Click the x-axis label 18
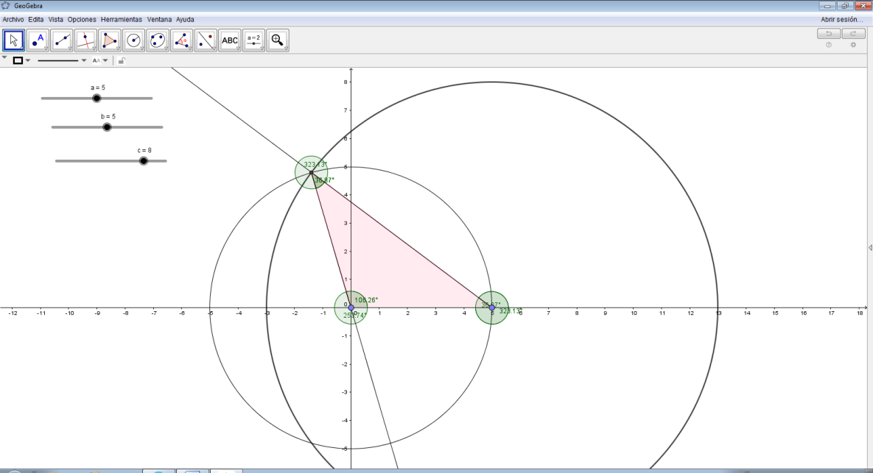 860,313
